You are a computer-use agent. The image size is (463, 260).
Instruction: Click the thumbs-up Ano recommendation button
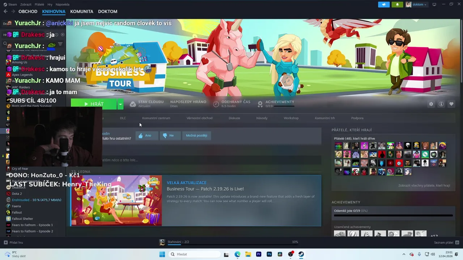[146, 135]
